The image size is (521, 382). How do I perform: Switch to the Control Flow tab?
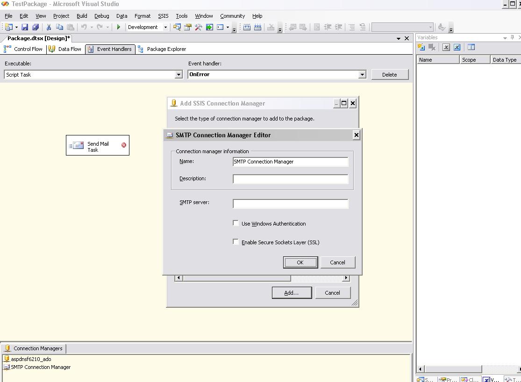[x=23, y=49]
